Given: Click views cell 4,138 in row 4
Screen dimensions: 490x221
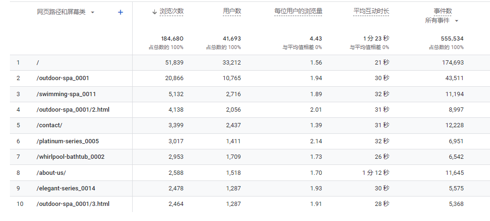Looking at the screenshot, I should pyautogui.click(x=176, y=110).
